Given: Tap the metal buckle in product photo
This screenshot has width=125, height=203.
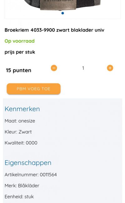Looking at the screenshot, I should (x=57, y=5).
